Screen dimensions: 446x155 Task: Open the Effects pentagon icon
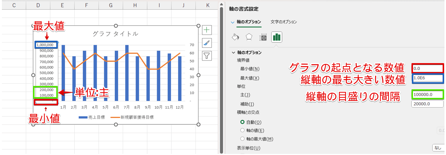(x=249, y=37)
